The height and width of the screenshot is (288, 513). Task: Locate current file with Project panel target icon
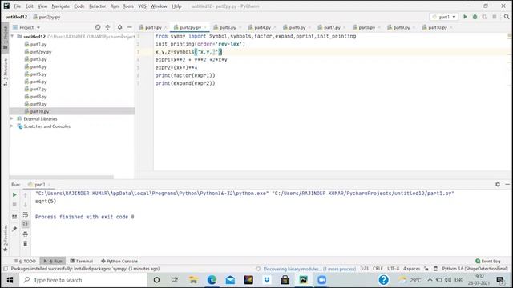pyautogui.click(x=98, y=27)
